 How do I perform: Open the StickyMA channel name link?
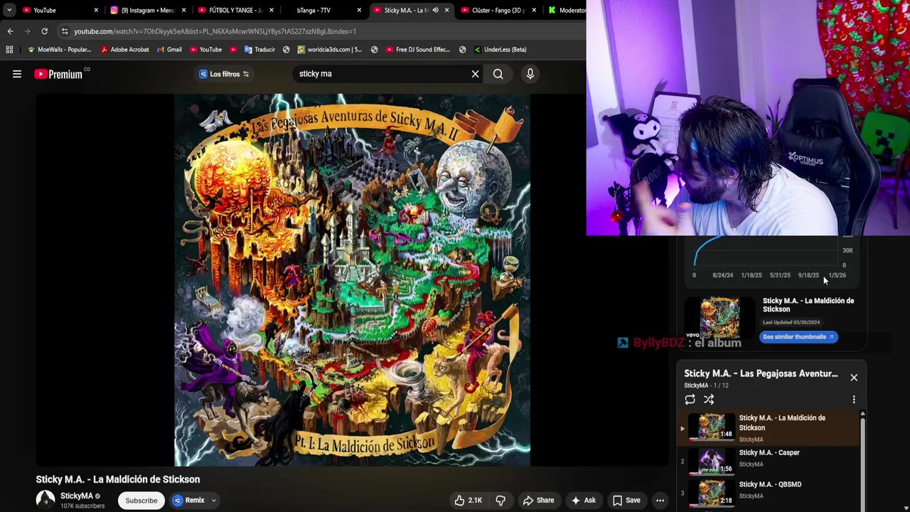77,496
